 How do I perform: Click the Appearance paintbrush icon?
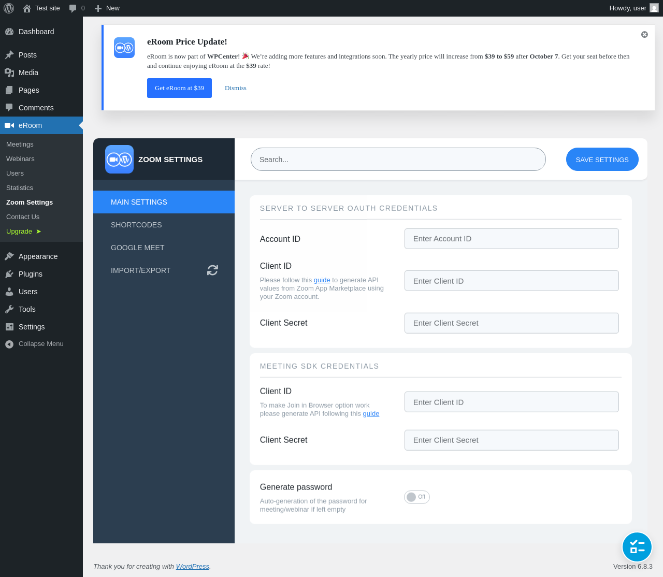coord(9,256)
